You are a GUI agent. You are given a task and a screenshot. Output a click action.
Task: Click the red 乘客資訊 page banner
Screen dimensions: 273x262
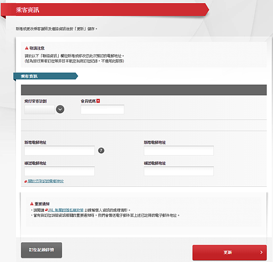105,10
